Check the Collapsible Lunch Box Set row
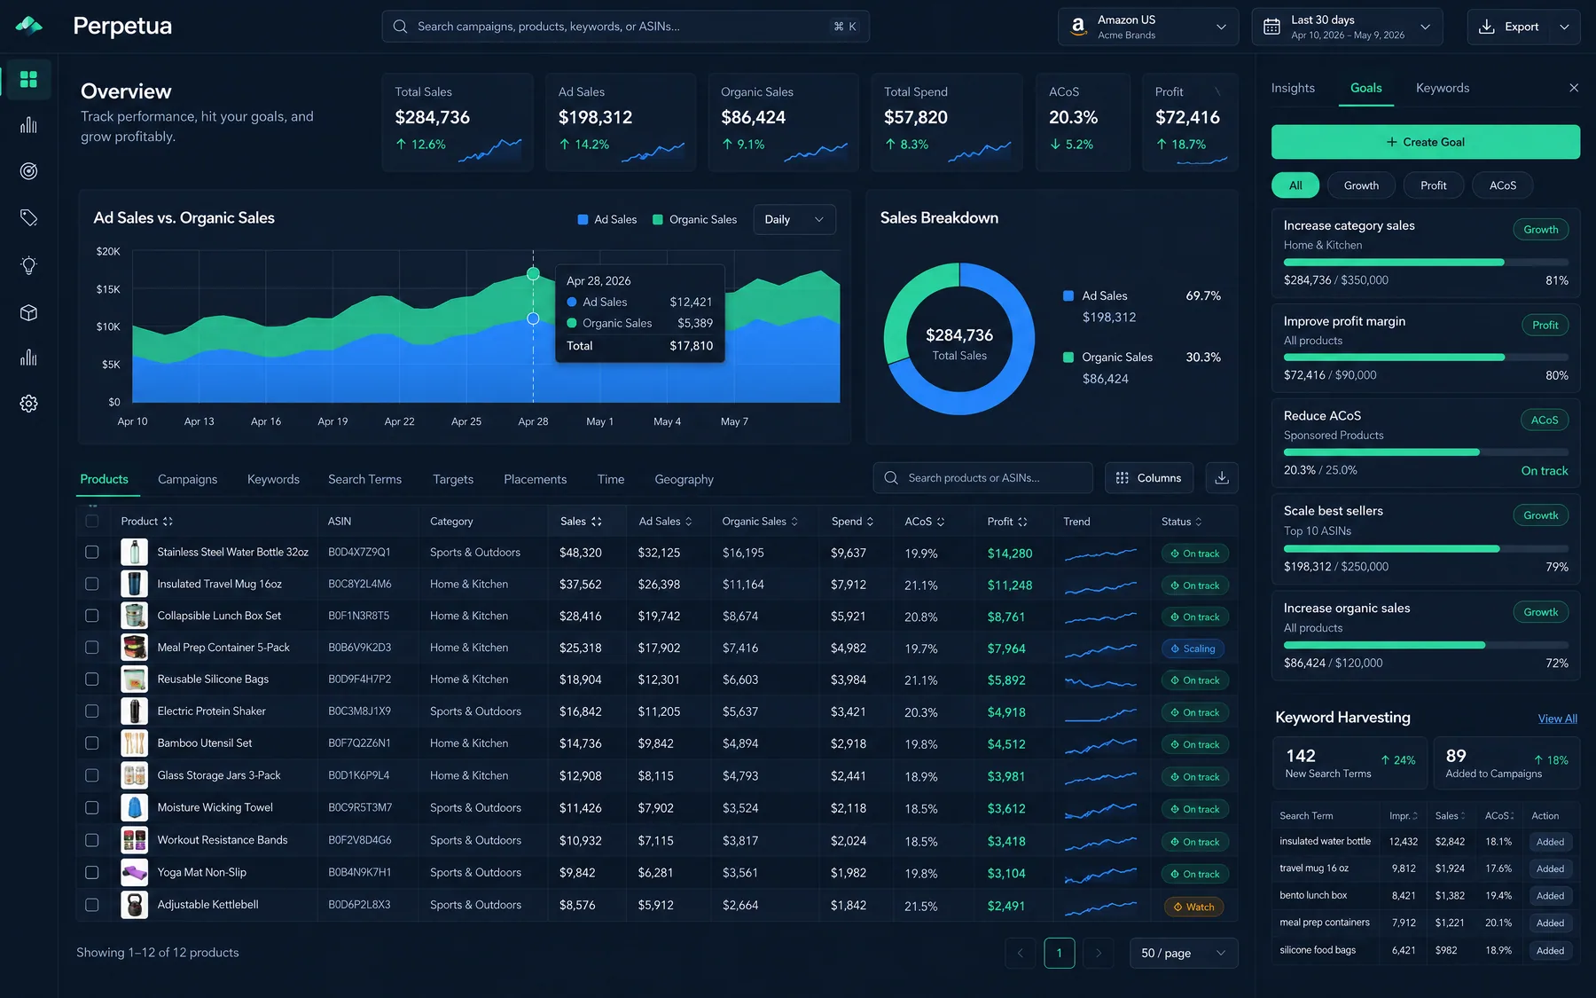The width and height of the screenshot is (1596, 998). click(92, 616)
